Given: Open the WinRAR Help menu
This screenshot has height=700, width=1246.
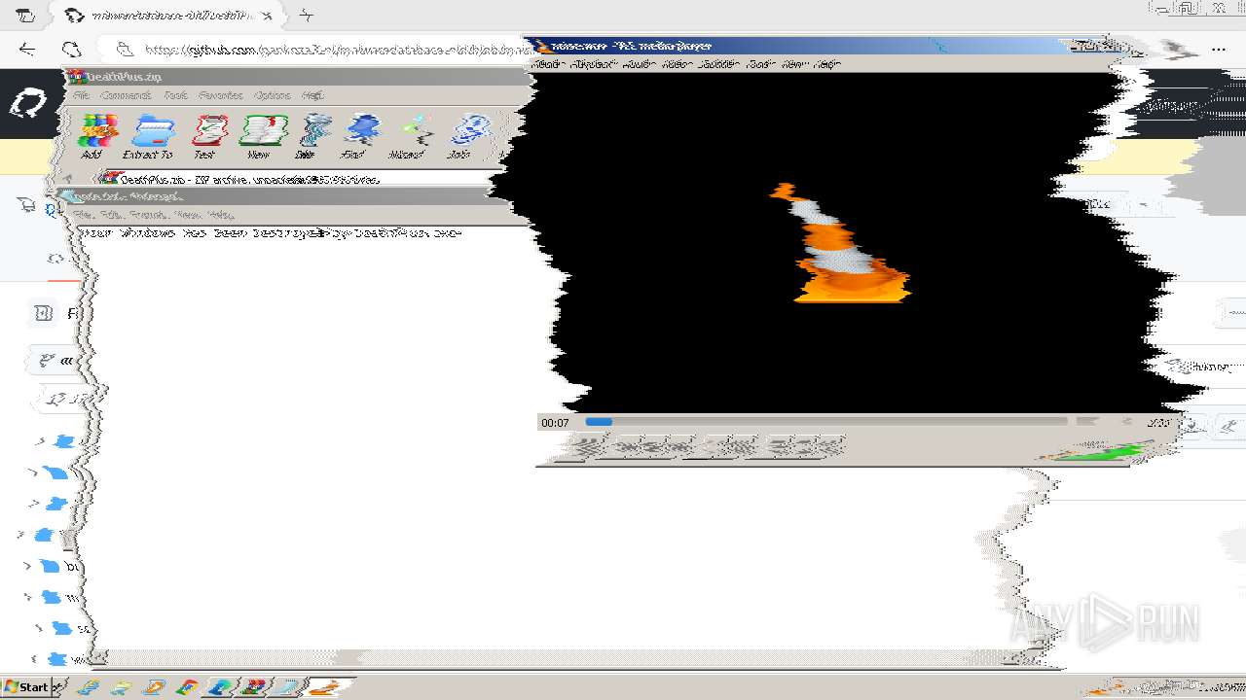Looking at the screenshot, I should [312, 95].
